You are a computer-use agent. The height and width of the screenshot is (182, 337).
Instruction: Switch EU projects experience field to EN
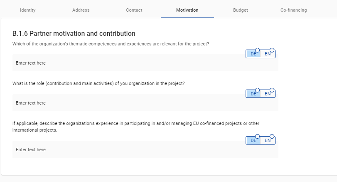click(268, 141)
